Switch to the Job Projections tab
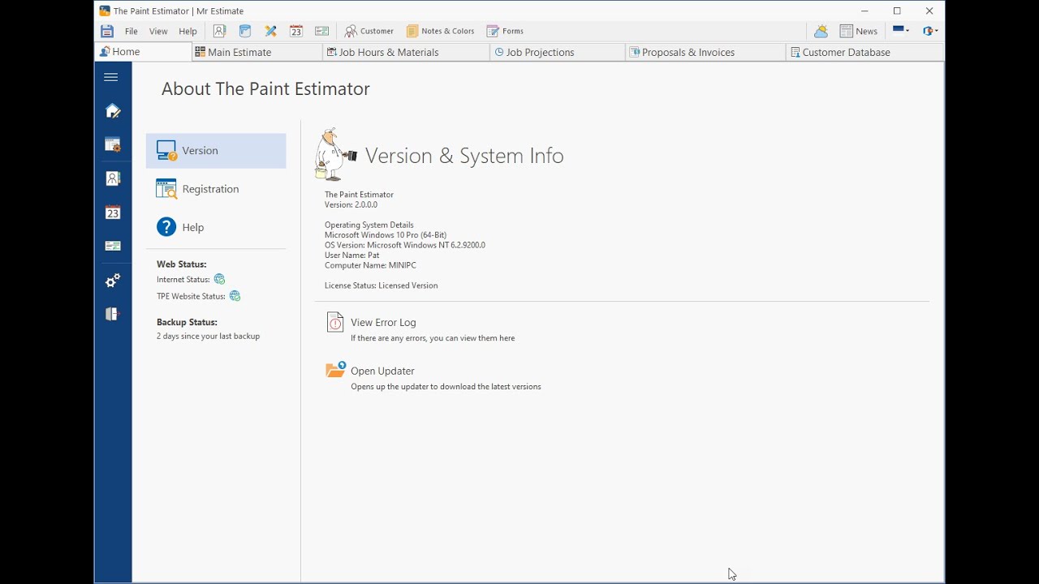Viewport: 1039px width, 584px height. (558, 52)
